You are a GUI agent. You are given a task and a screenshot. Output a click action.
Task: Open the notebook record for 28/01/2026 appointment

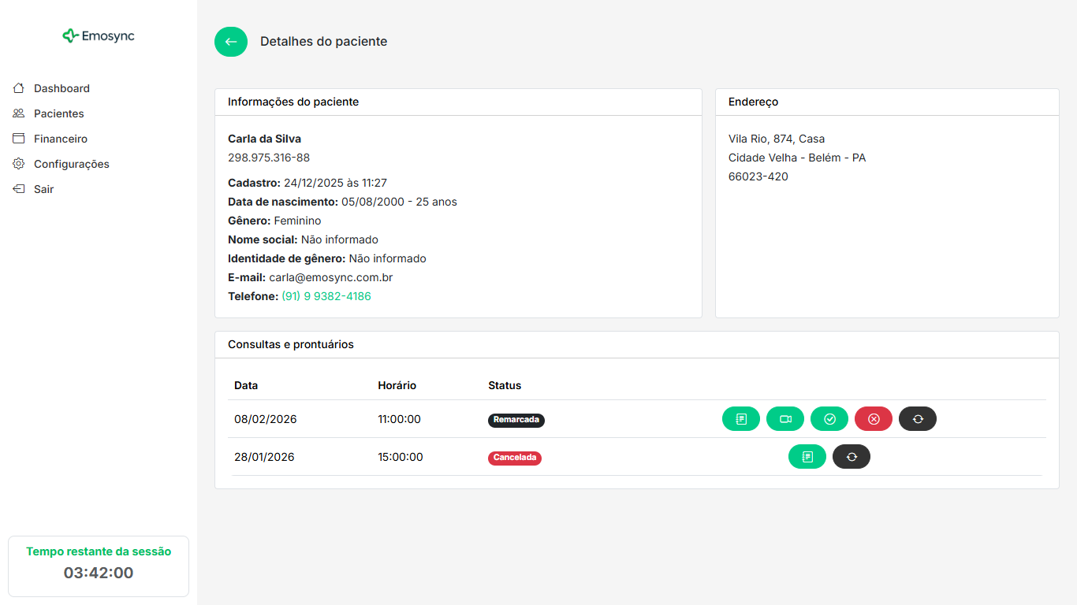click(x=807, y=457)
